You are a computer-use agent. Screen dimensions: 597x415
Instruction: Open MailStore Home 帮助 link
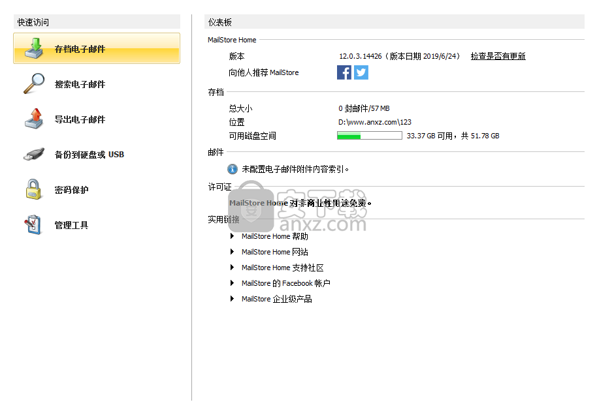[275, 236]
